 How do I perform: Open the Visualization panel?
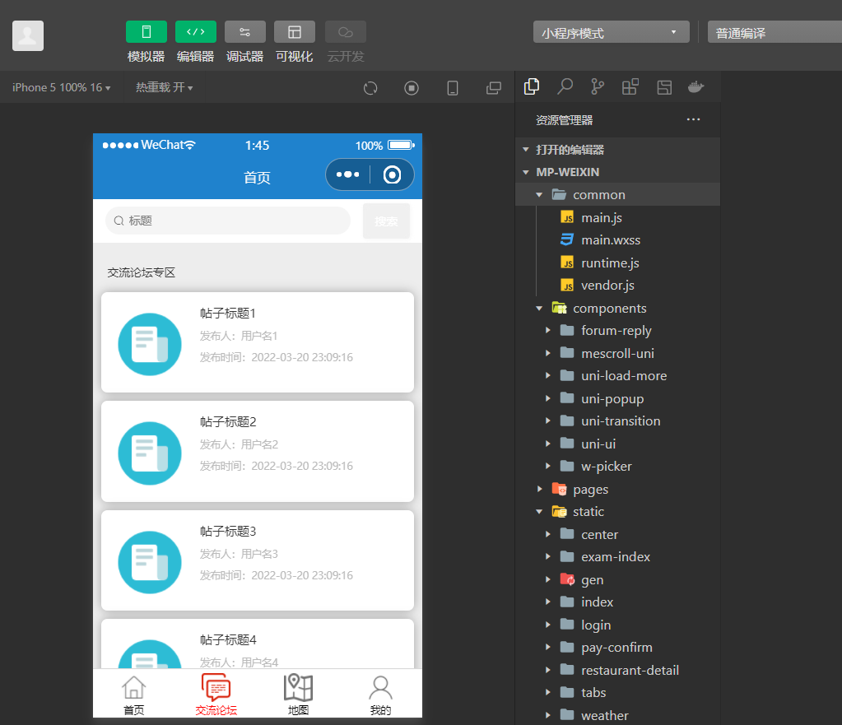coord(294,32)
